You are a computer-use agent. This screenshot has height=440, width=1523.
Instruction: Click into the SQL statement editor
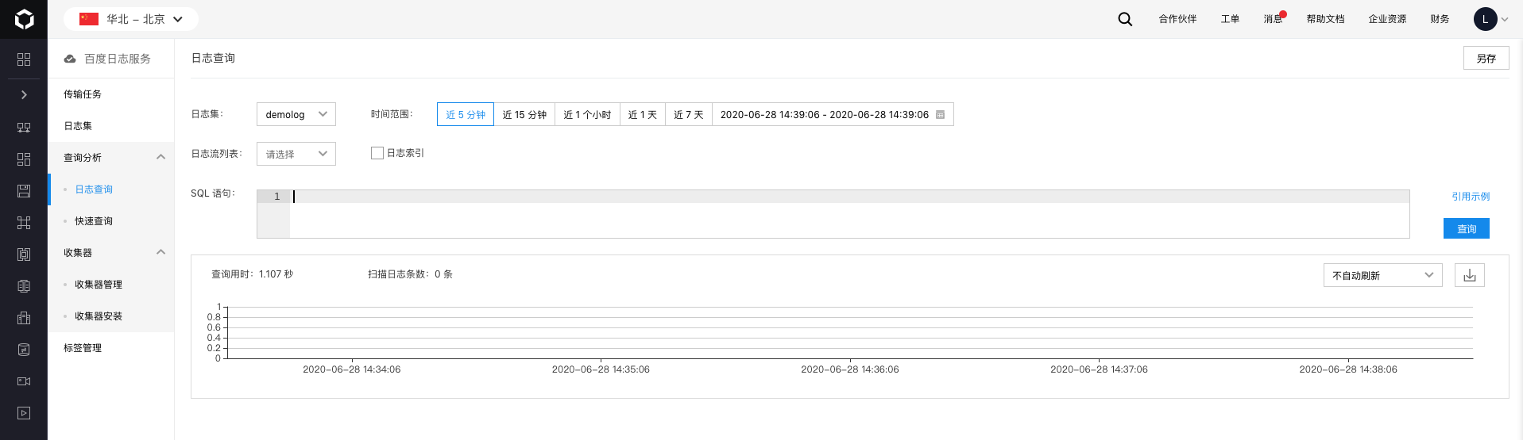tap(848, 214)
